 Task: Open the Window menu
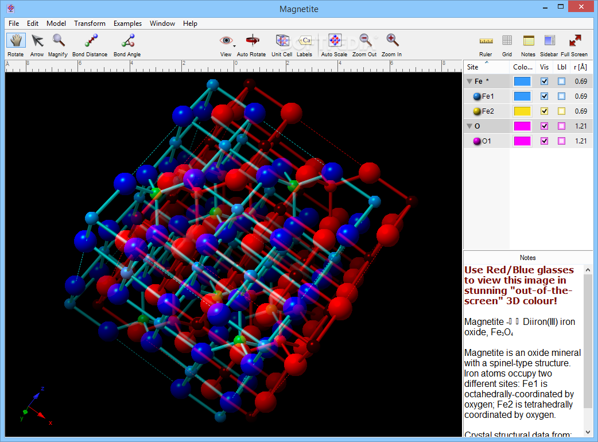click(x=162, y=24)
